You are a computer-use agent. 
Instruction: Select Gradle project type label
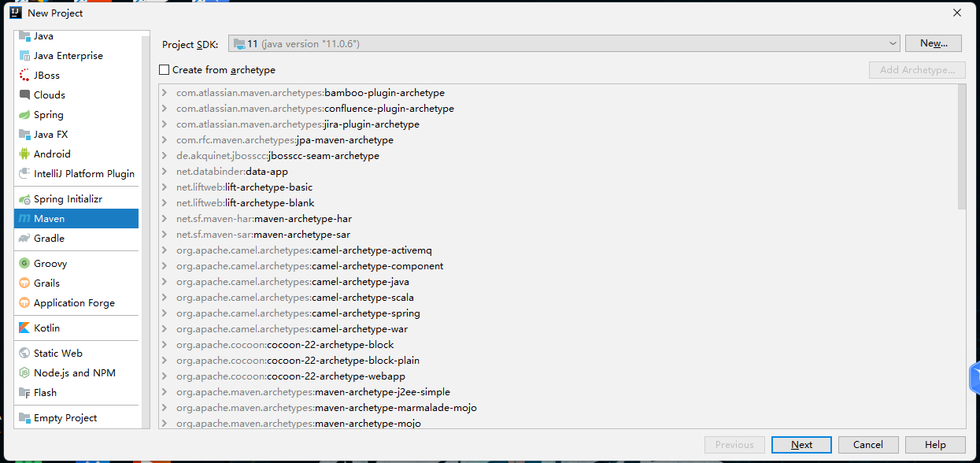49,239
